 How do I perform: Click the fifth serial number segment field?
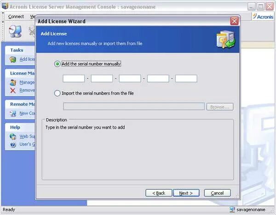click(186, 78)
